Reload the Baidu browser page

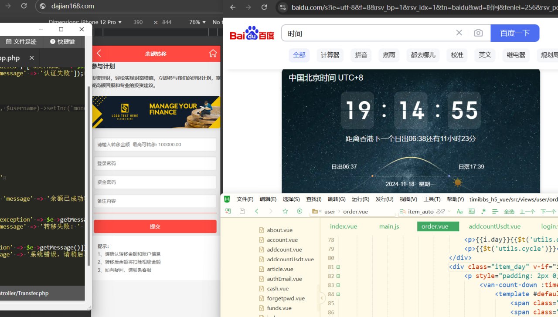(x=264, y=7)
